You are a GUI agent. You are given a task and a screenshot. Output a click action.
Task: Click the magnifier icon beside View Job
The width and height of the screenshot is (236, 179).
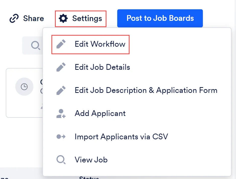[x=61, y=160]
